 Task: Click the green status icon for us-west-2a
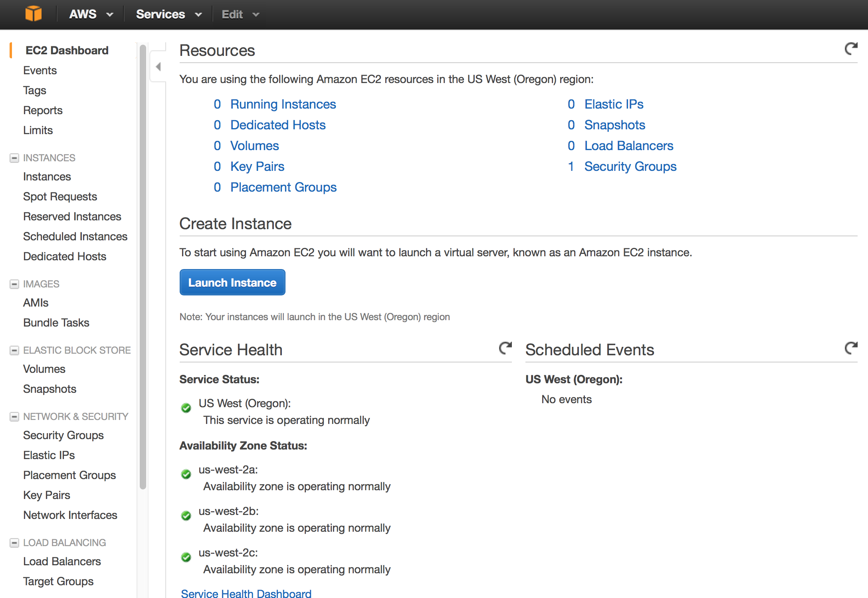coord(186,474)
